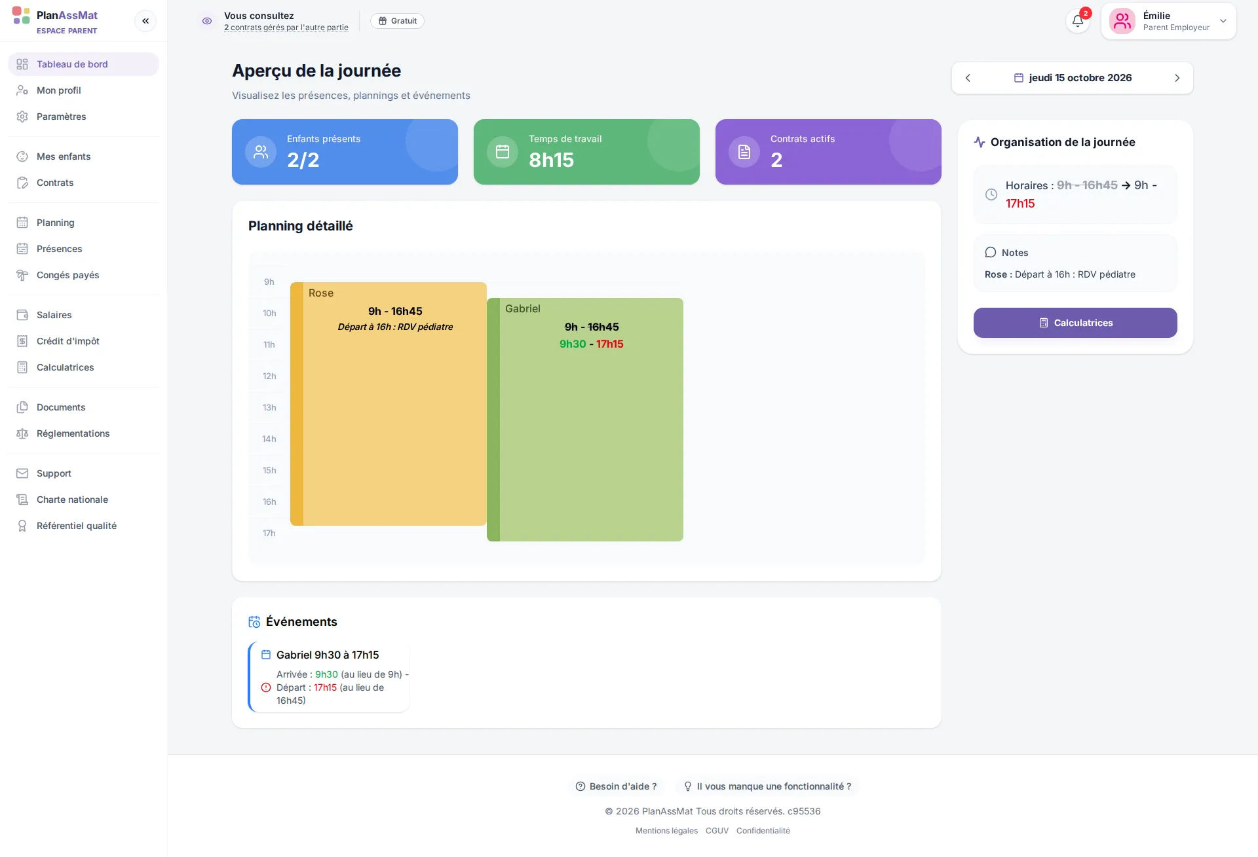Viewport: 1258px width, 857px height.
Task: Click the Contrats sidebar icon
Action: pos(22,183)
